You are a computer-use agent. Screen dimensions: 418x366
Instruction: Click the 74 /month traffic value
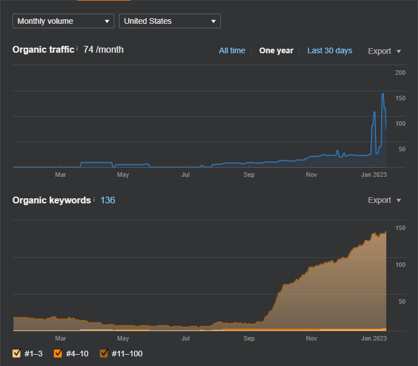pos(104,50)
